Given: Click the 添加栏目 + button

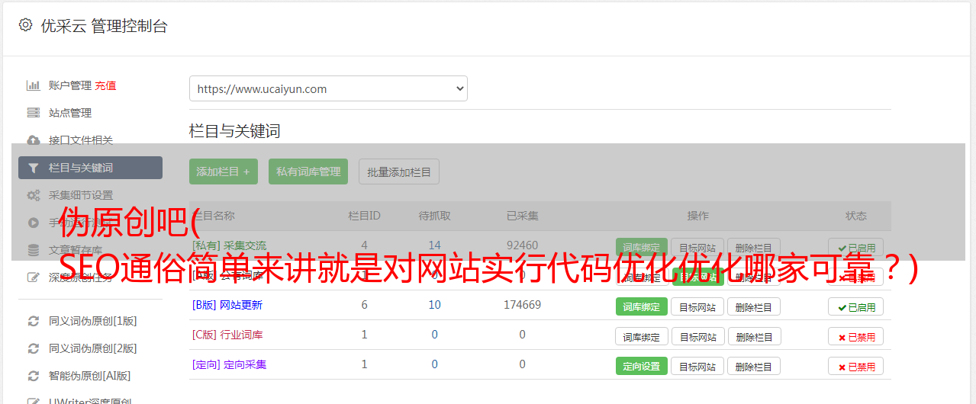Looking at the screenshot, I should point(224,172).
